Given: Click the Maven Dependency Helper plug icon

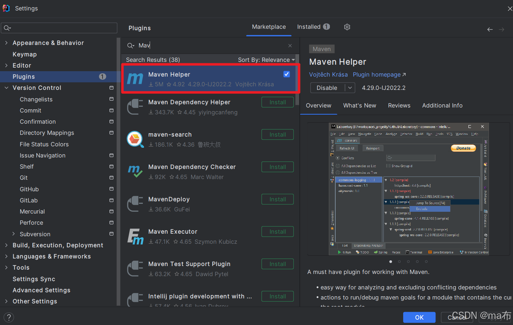Looking at the screenshot, I should pos(135,107).
